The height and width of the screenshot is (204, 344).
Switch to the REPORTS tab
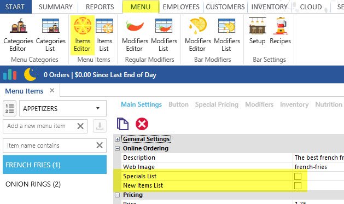point(100,7)
